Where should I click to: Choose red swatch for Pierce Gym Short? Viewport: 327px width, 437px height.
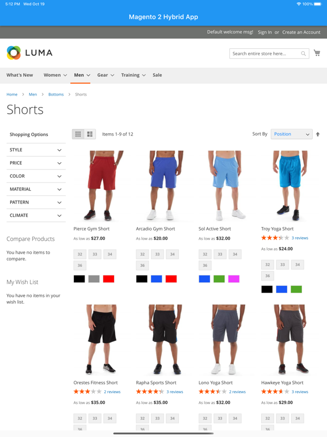108,279
